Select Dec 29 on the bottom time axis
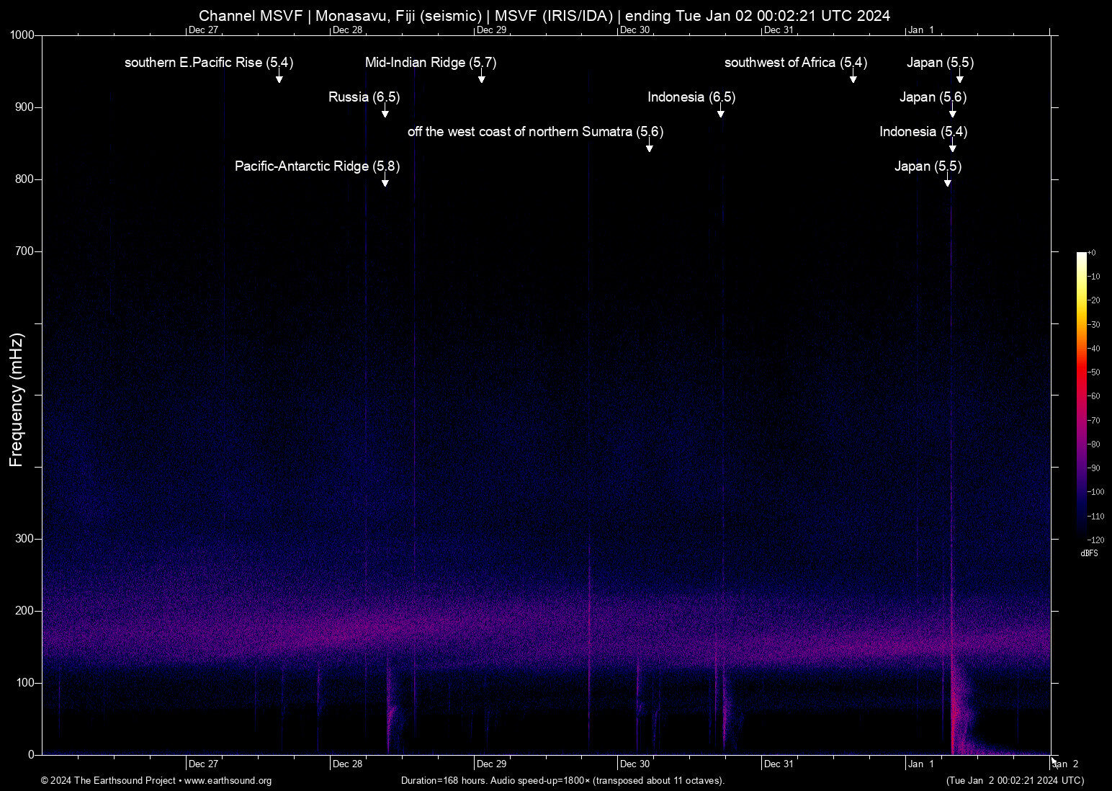Screen dimensions: 1112x791 tap(491, 764)
